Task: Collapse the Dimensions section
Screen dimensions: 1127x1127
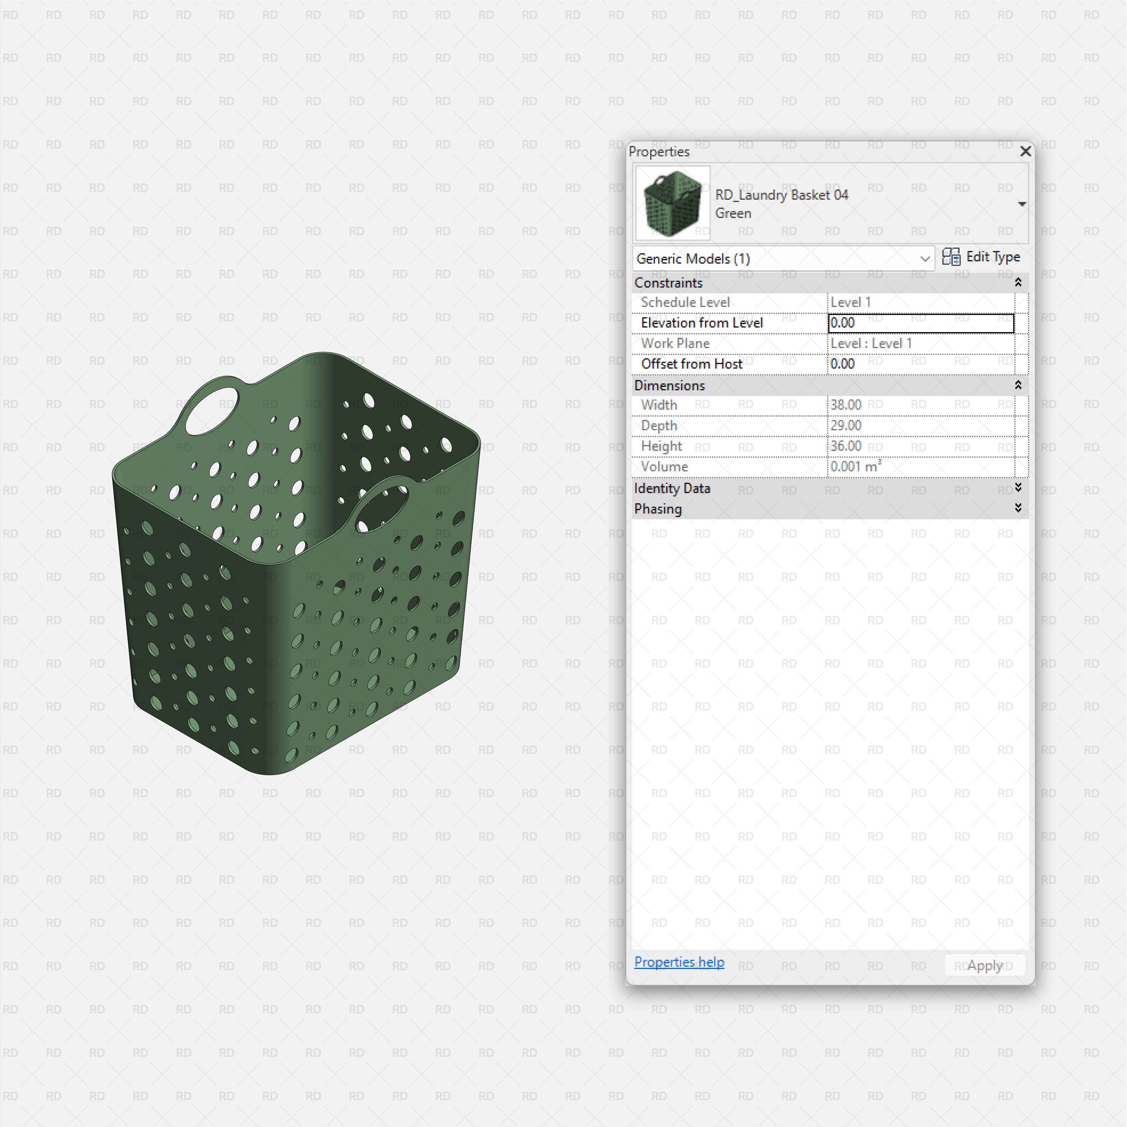Action: point(1018,385)
